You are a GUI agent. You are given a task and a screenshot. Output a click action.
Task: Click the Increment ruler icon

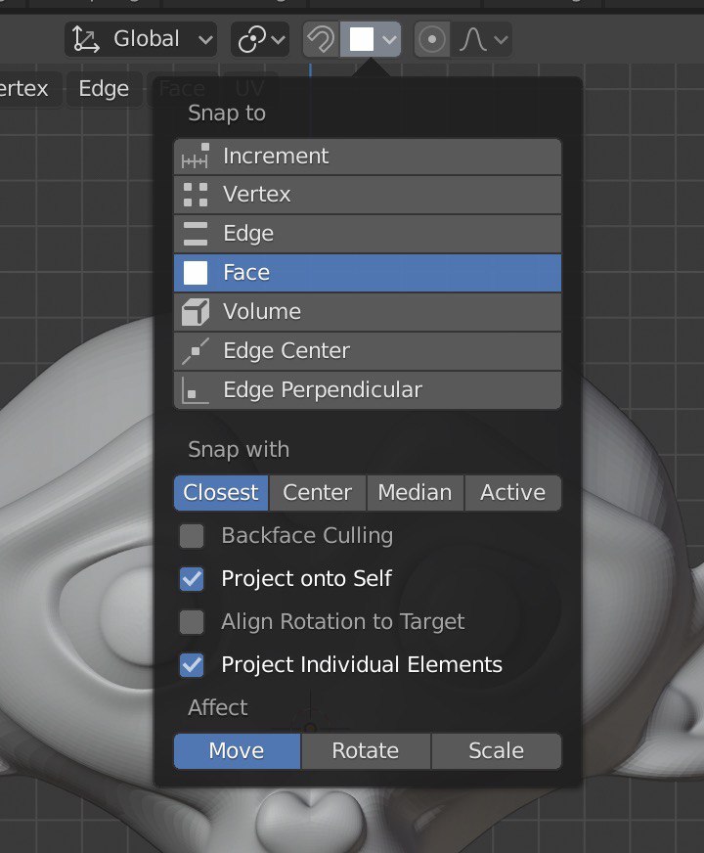tap(196, 157)
